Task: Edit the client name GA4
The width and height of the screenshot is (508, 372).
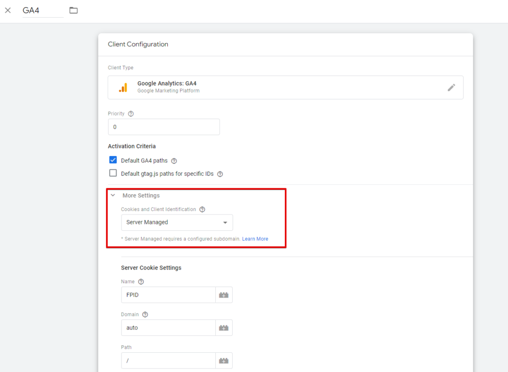Action: pos(43,10)
